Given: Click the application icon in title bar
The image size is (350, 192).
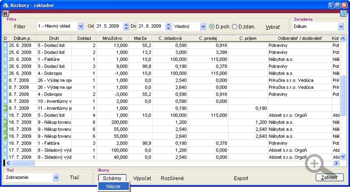Looking at the screenshot, I should 5,5.
